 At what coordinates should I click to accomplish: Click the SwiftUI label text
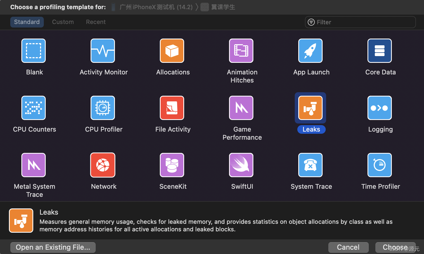click(x=242, y=187)
